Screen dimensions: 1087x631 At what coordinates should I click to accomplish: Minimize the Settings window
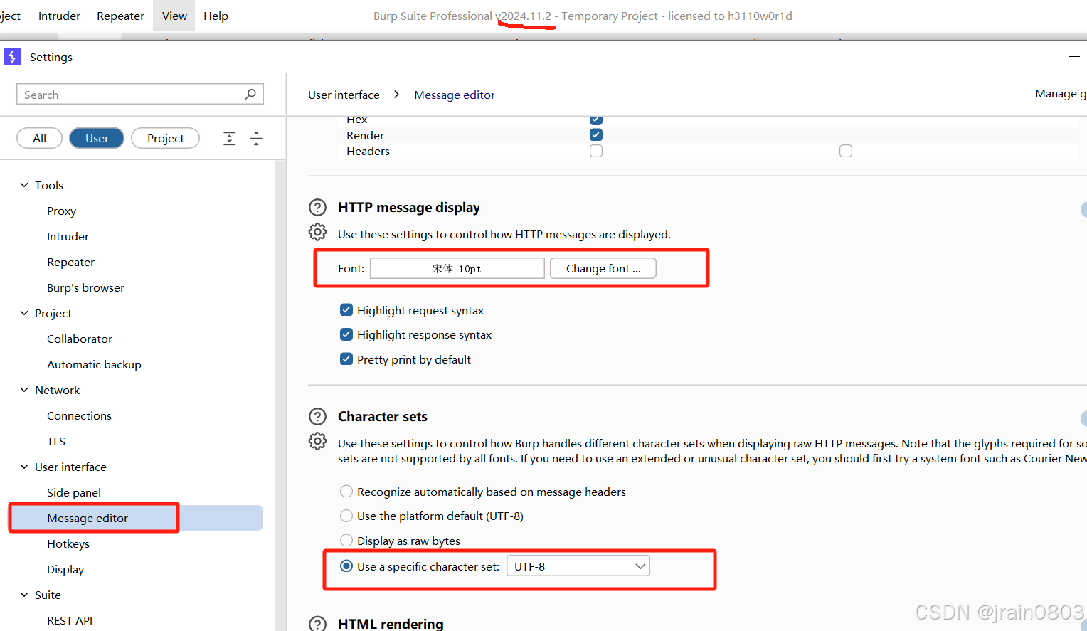click(x=1074, y=56)
